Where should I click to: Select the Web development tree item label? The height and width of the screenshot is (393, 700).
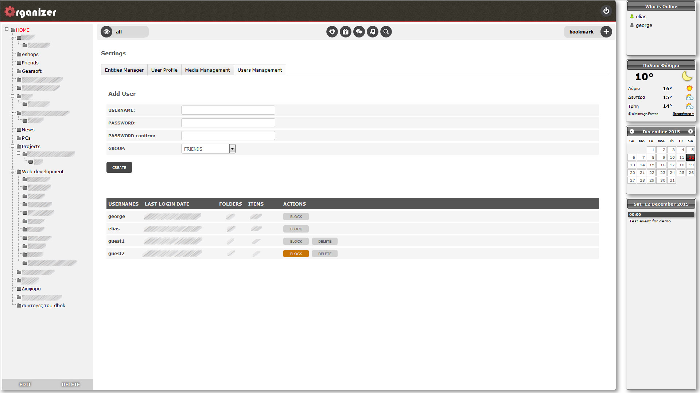click(x=43, y=171)
